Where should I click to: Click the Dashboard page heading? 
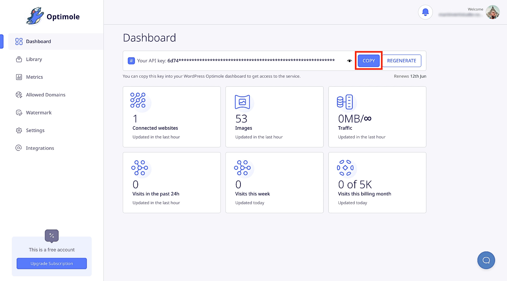click(x=149, y=38)
